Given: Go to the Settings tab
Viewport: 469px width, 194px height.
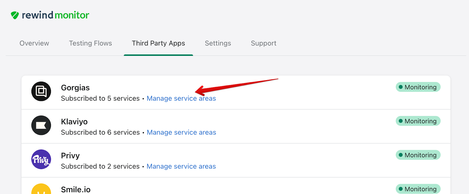Looking at the screenshot, I should coord(218,43).
